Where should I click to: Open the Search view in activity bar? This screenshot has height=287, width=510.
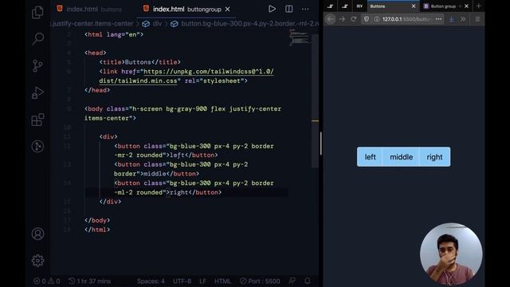tap(37, 39)
